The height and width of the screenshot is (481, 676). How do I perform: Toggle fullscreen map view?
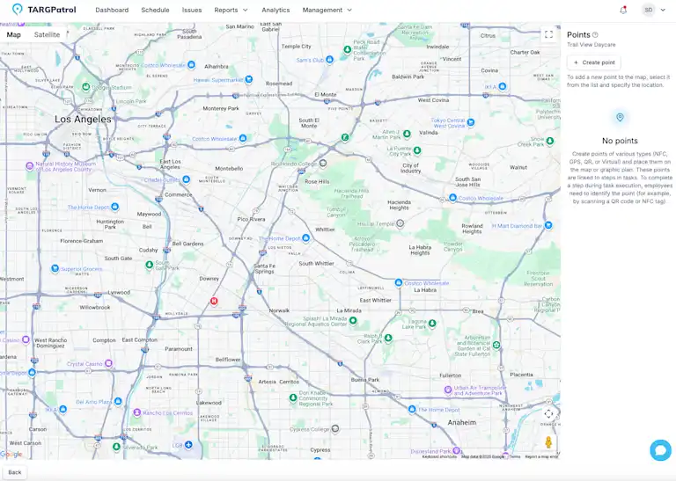point(548,35)
